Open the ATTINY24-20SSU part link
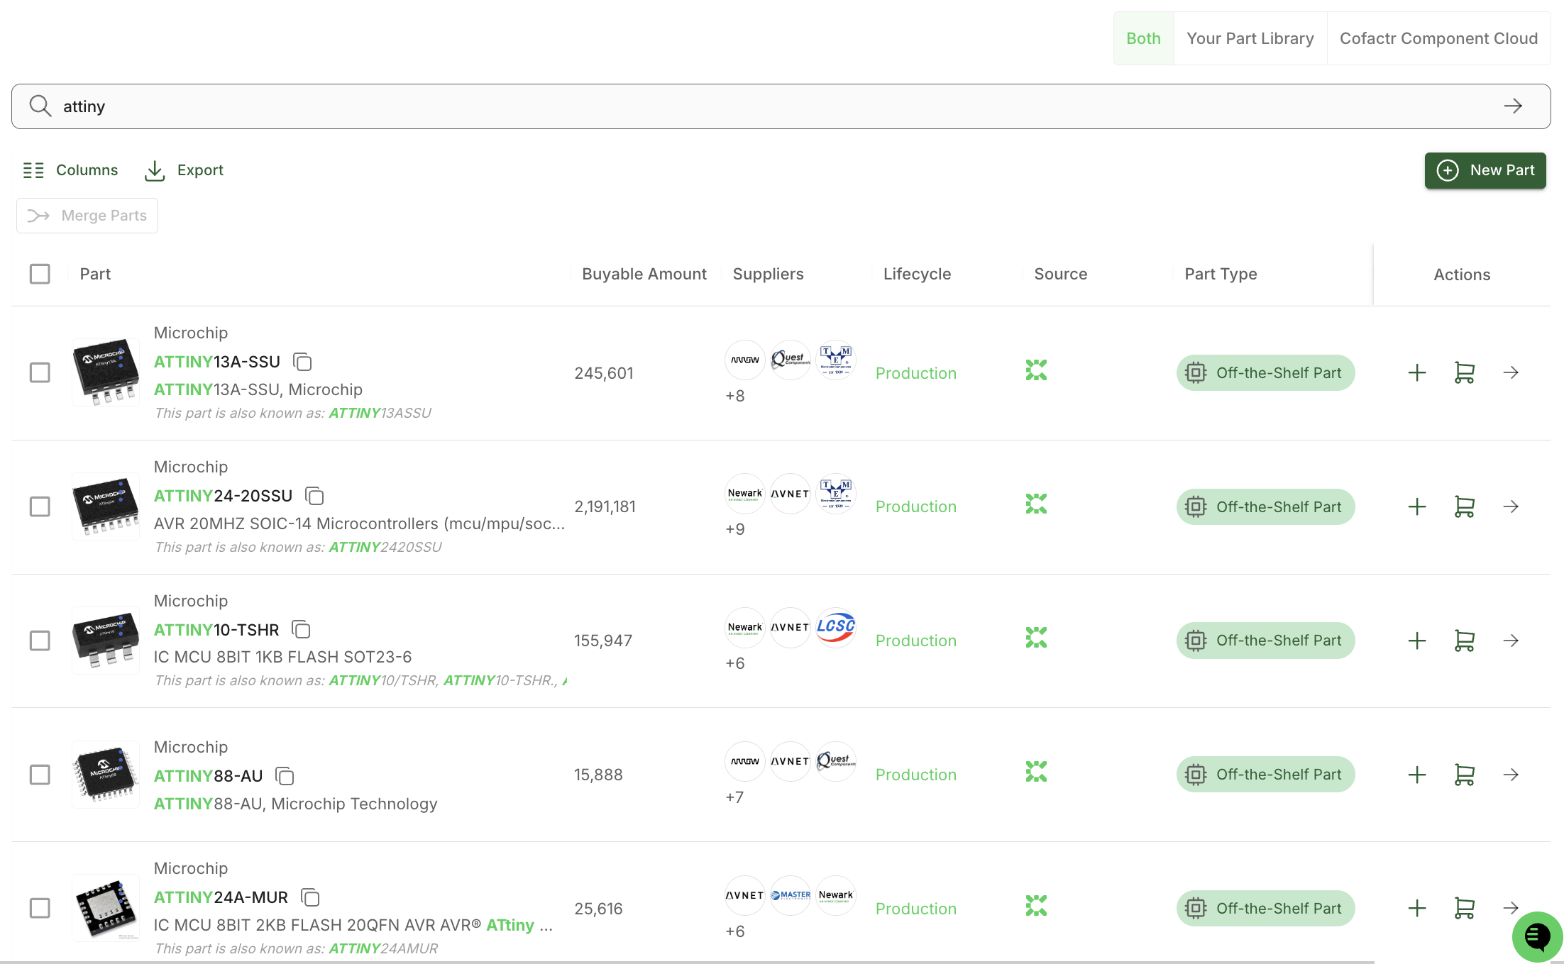 (x=224, y=496)
